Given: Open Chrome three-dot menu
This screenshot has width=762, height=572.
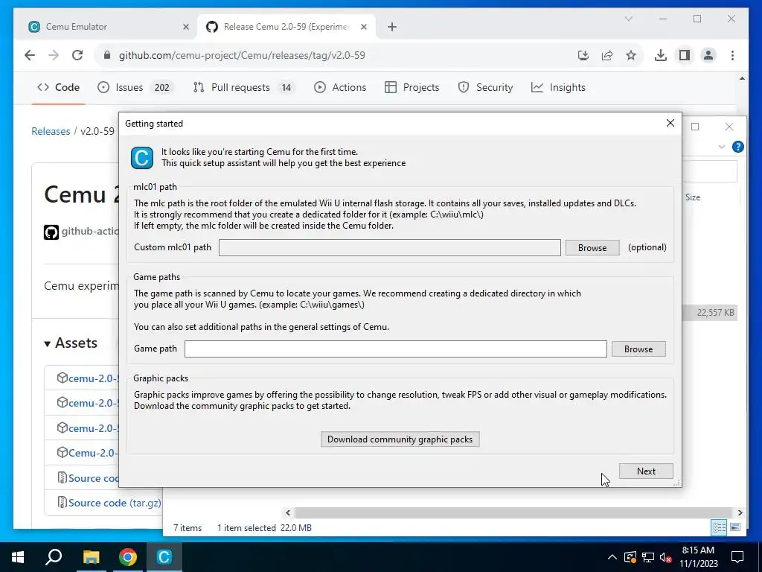Looking at the screenshot, I should (x=732, y=55).
